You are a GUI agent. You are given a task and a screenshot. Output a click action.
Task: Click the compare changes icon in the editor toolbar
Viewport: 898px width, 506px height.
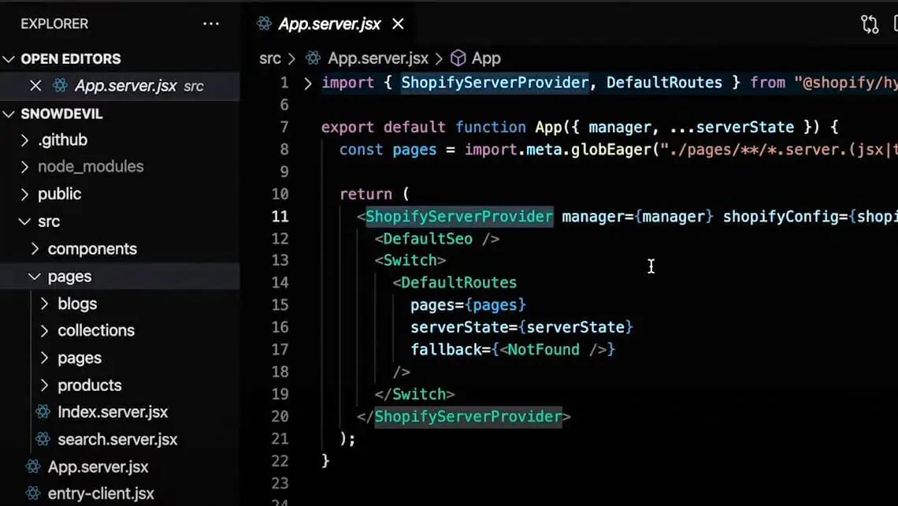(x=870, y=24)
